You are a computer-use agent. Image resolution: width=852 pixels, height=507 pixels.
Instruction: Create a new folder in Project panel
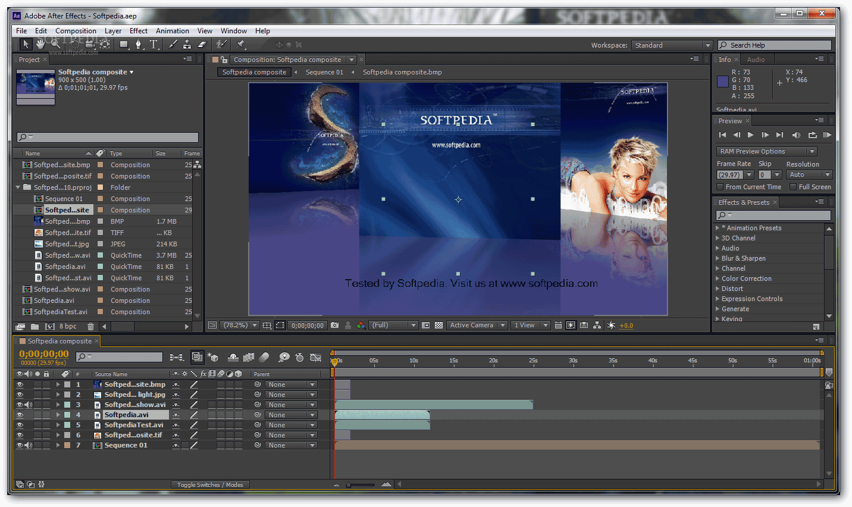click(35, 326)
